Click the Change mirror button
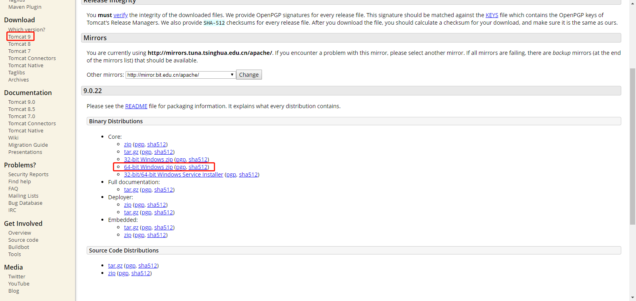 pyautogui.click(x=249, y=75)
